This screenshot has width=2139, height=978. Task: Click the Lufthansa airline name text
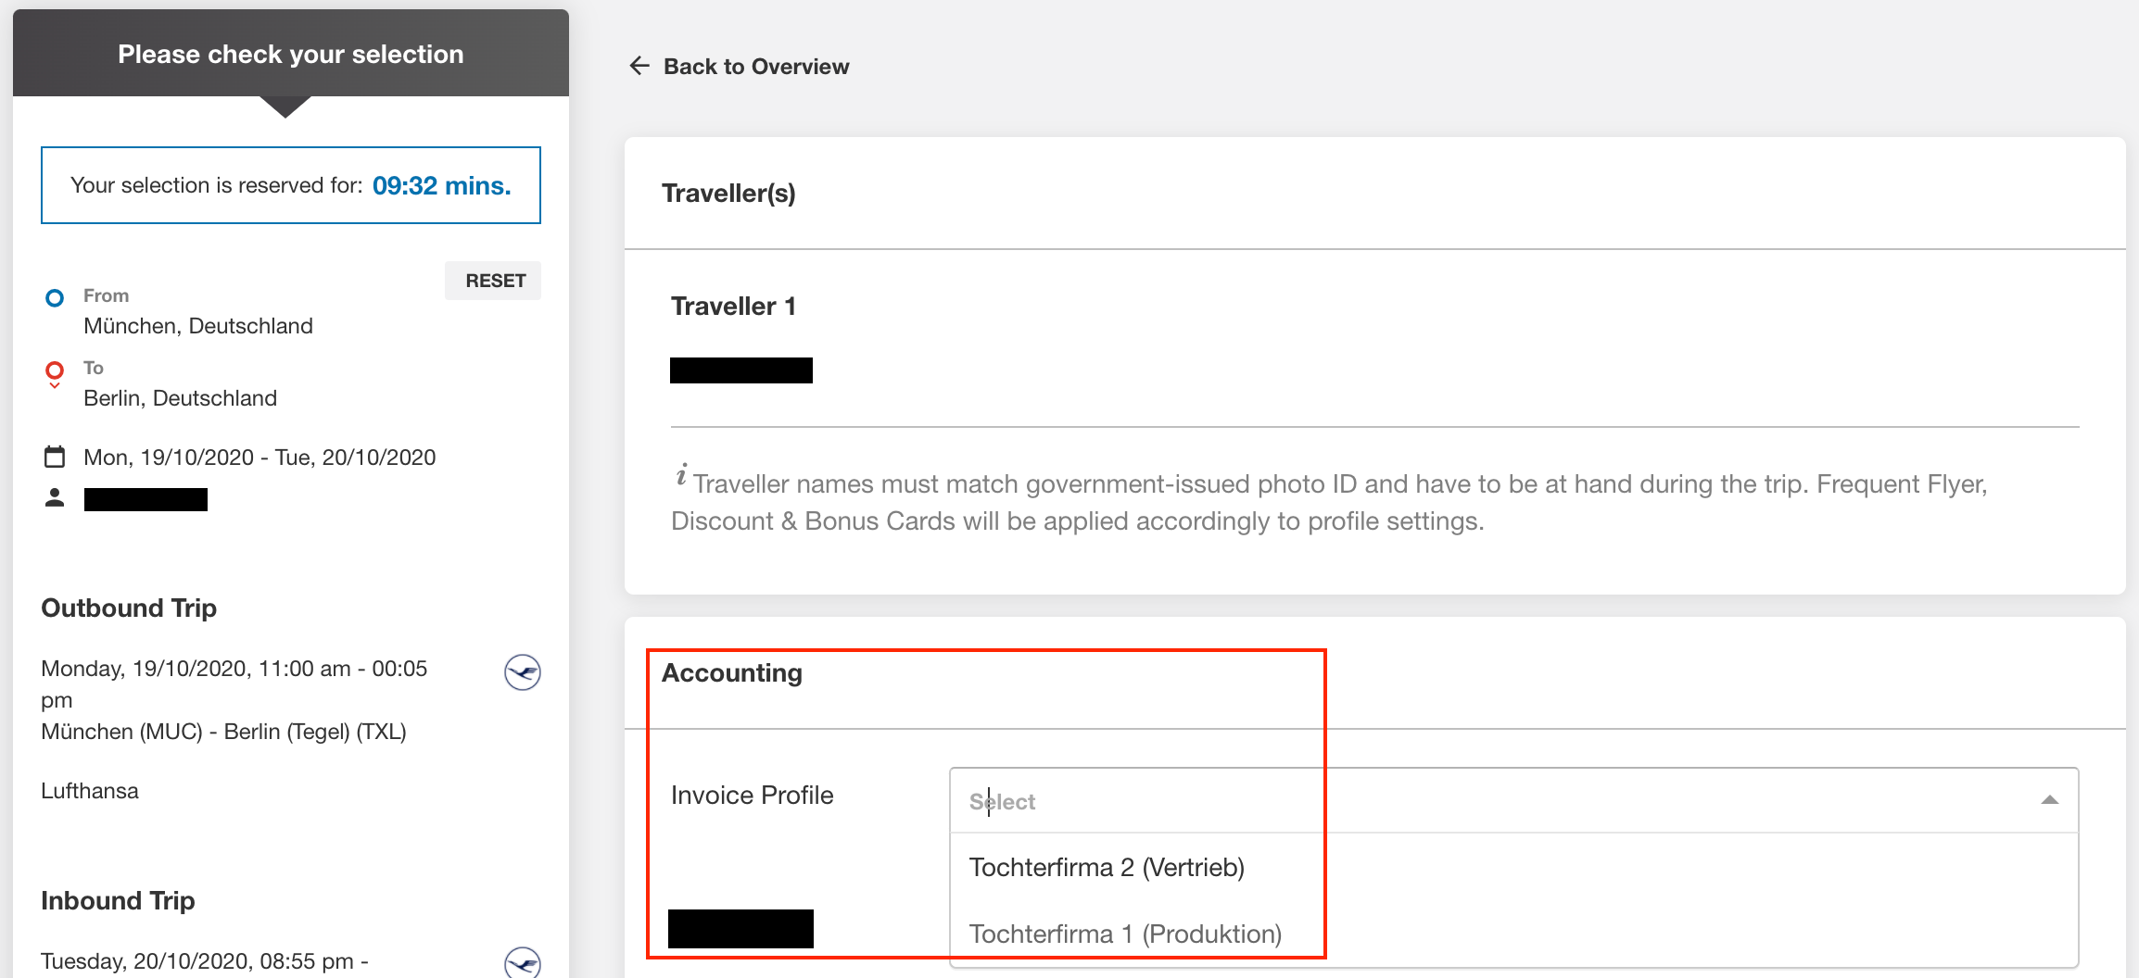(90, 791)
